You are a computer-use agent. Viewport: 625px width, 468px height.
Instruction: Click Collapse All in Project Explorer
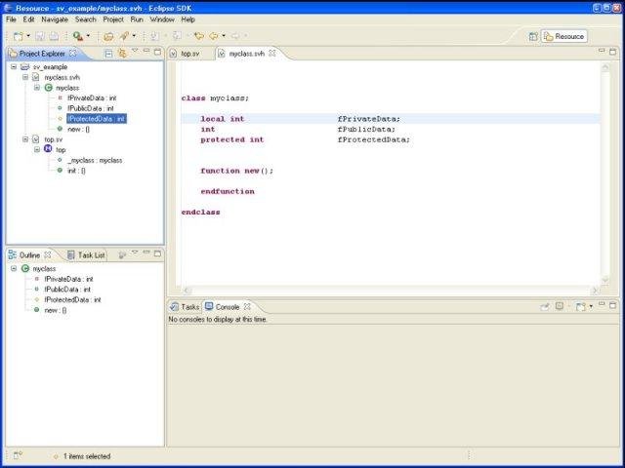(x=108, y=54)
